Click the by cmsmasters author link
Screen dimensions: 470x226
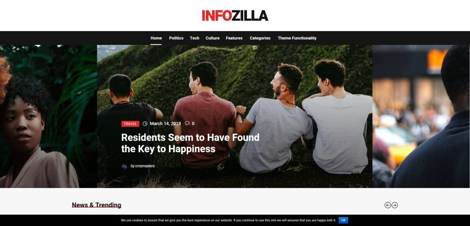pyautogui.click(x=143, y=166)
